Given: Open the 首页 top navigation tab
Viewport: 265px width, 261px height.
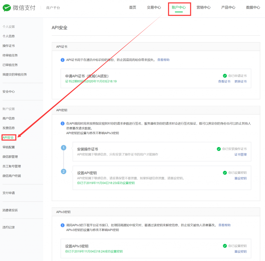Looking at the screenshot, I should [x=133, y=8].
